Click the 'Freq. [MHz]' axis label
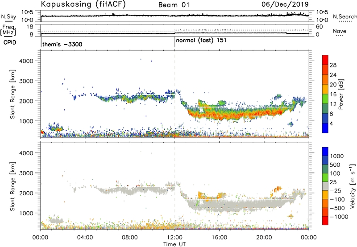The image size is (357, 247). coord(8,30)
